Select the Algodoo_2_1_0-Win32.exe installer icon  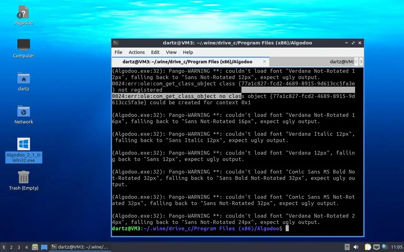point(24,150)
